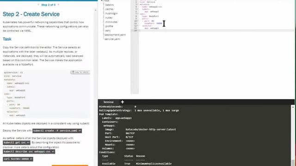Click the nodePort value 30080 in the editor
296x166 pixels.
click(x=159, y=24)
